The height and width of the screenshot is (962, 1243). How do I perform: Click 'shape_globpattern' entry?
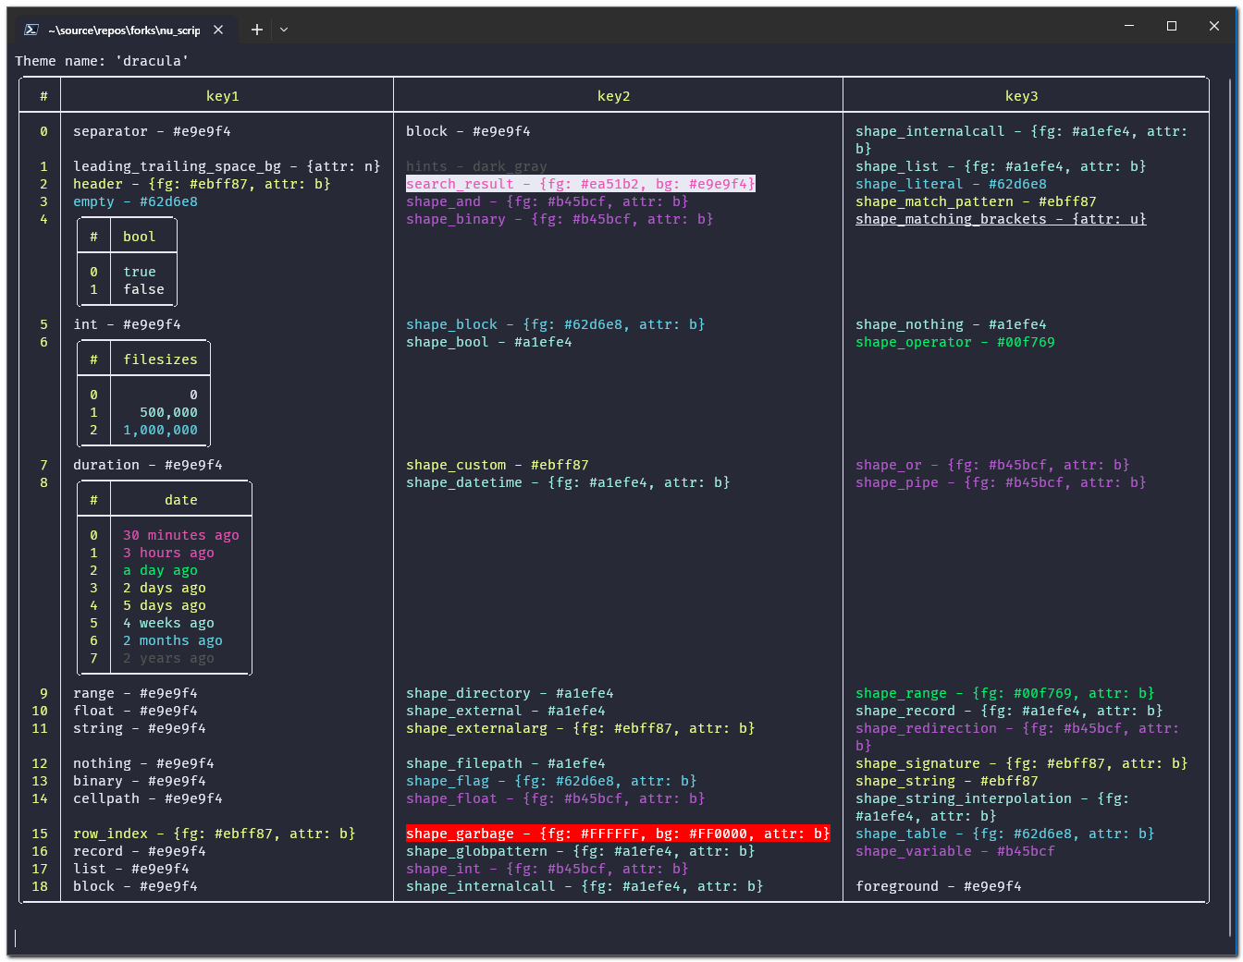pos(581,851)
